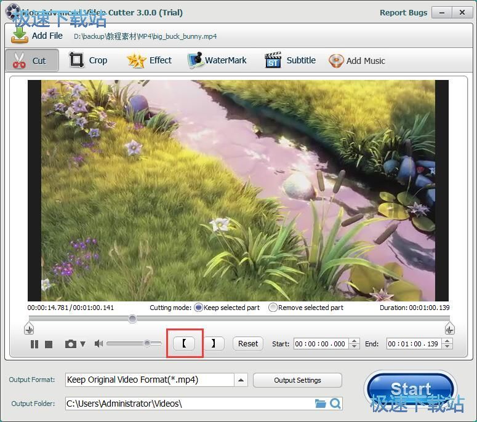Set the cut start point bracket
Image resolution: width=477 pixels, height=422 pixels.
184,344
